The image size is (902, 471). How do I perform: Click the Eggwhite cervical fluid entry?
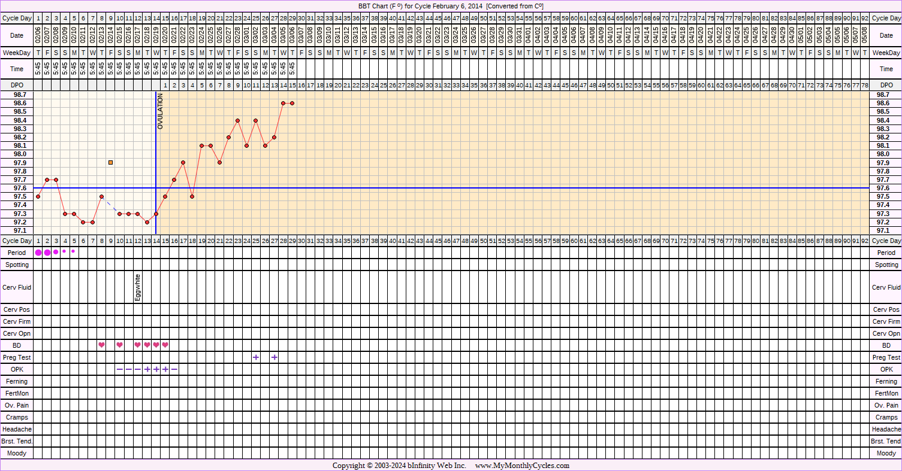pyautogui.click(x=138, y=287)
